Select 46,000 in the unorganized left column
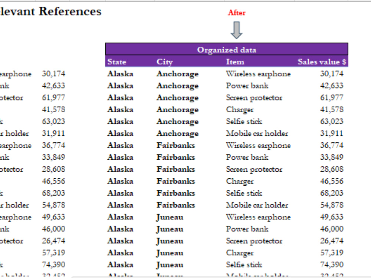The width and height of the screenshot is (371, 278). tap(53, 229)
